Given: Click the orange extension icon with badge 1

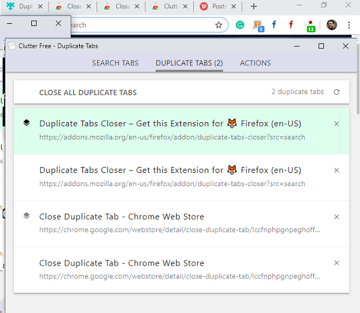Looking at the screenshot, I should (x=259, y=26).
